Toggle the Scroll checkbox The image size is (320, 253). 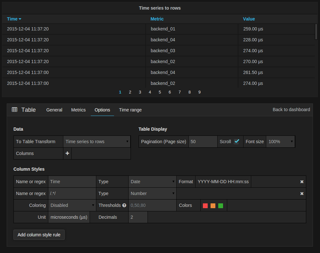[236, 142]
